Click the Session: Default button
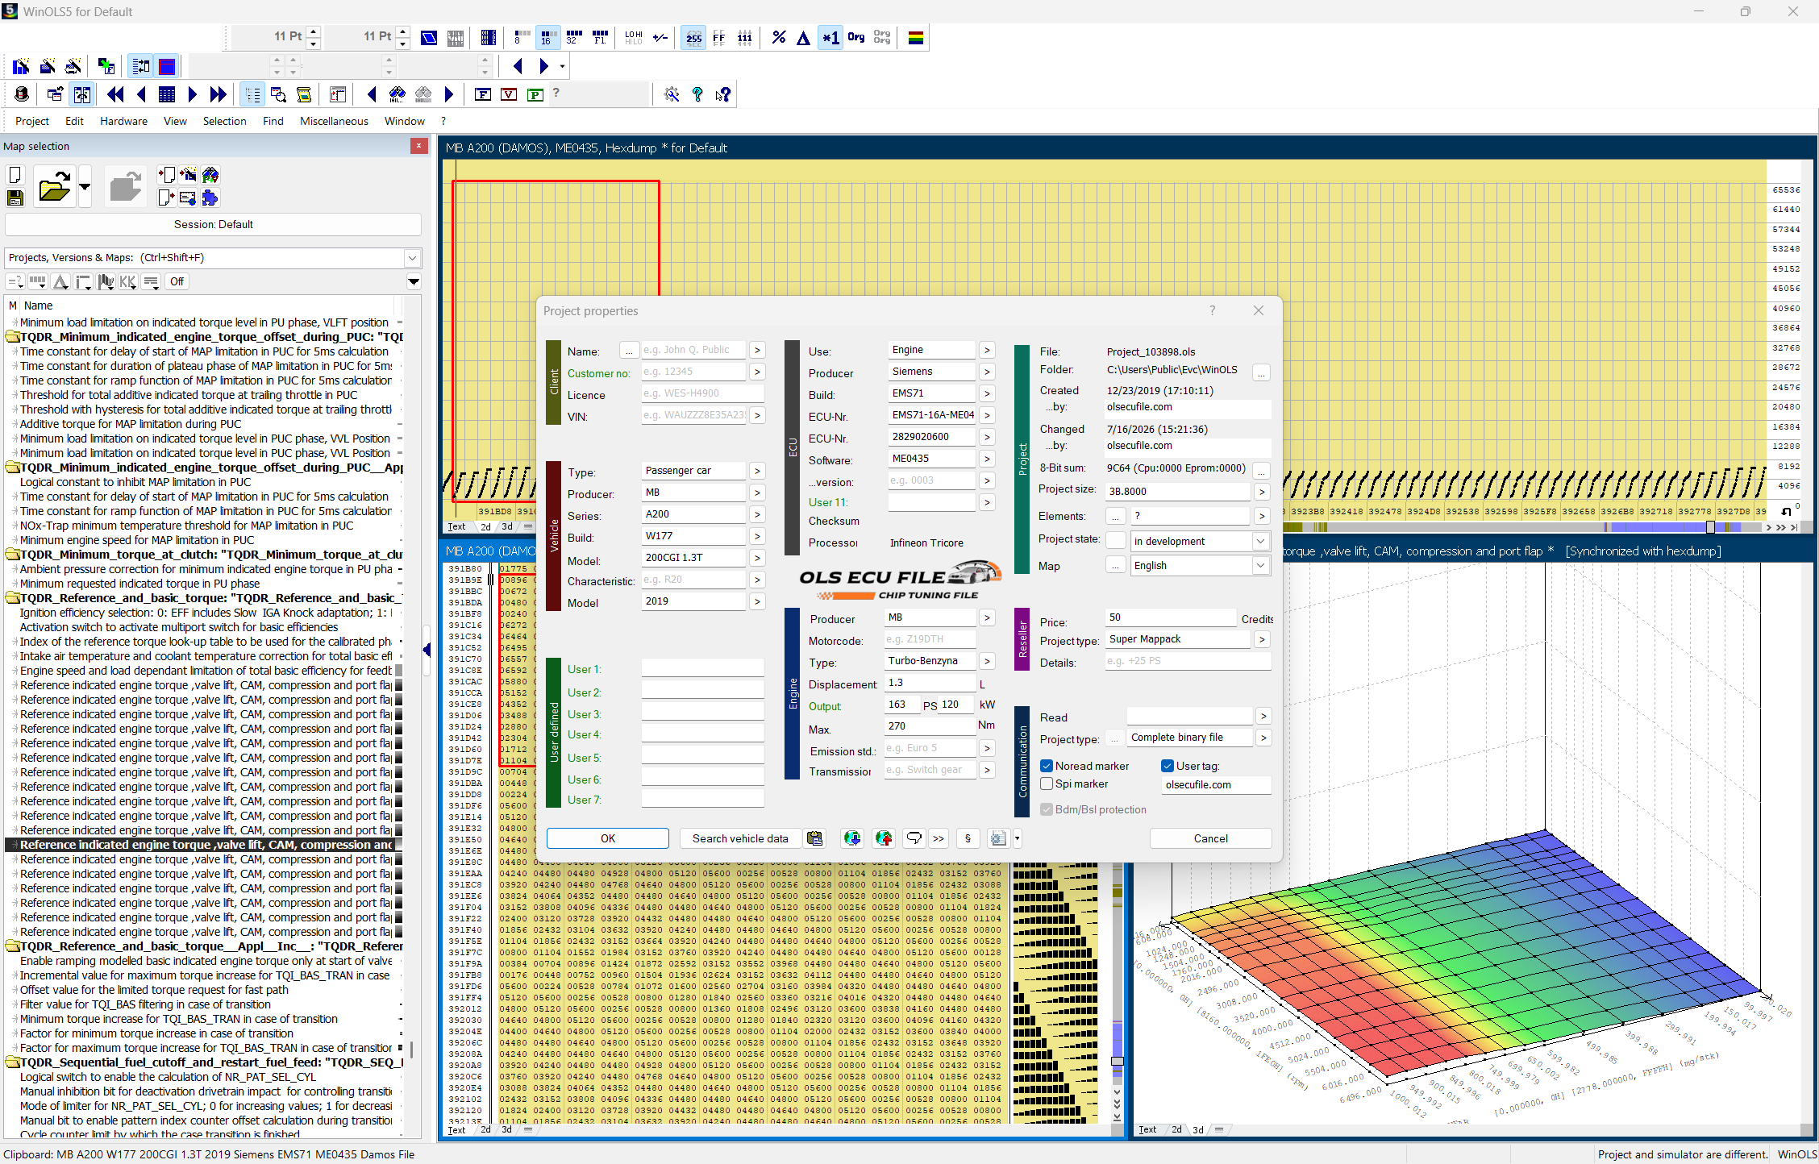 point(213,224)
